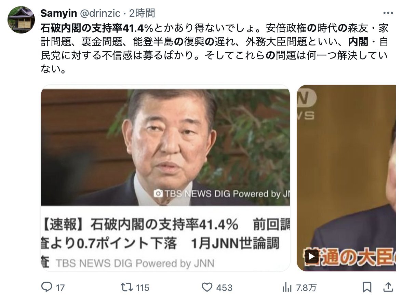This screenshot has width=402, height=296.
Task: Bookmark this tweet
Action: point(367,287)
